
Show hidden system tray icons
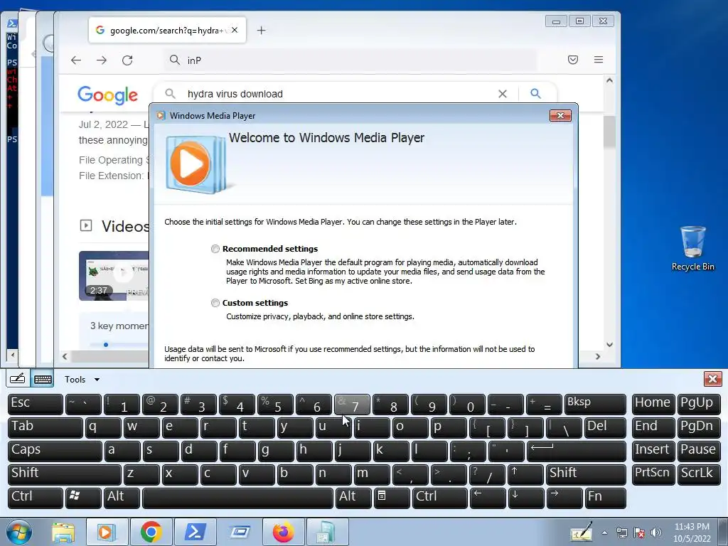tap(604, 532)
